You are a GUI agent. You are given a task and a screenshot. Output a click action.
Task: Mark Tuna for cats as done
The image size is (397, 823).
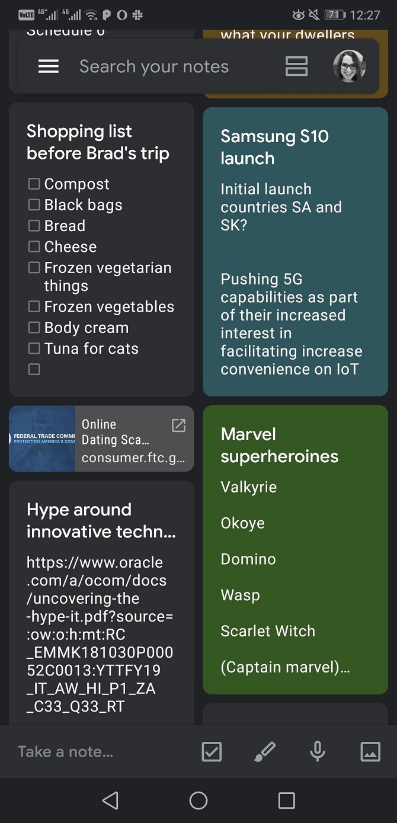[34, 348]
